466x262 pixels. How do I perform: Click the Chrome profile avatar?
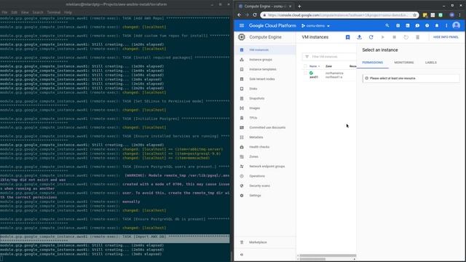tap(451, 15)
